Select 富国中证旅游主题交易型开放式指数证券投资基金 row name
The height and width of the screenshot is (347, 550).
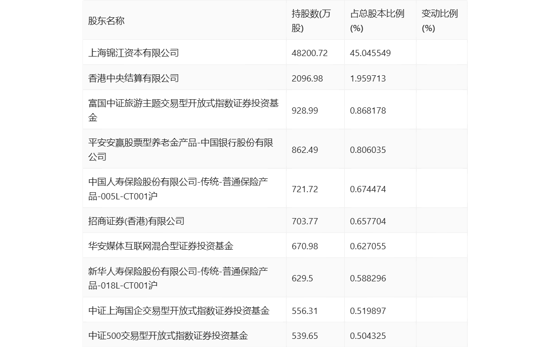(x=184, y=110)
